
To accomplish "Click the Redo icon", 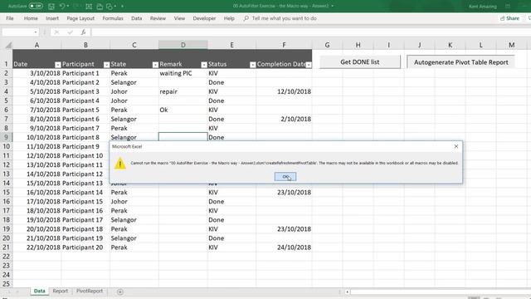I will pos(76,6).
